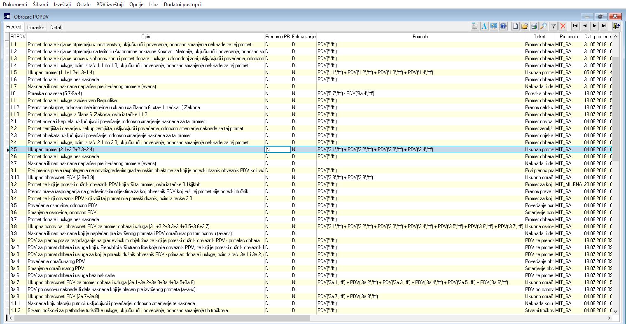Image resolution: width=626 pixels, height=324 pixels.
Task: Open the Dodatni postupci menu
Action: tap(183, 5)
